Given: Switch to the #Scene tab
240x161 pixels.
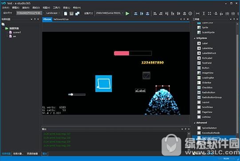Looking at the screenshot, I should coord(47,19).
